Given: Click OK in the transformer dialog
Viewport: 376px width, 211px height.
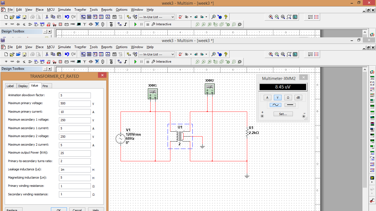Looking at the screenshot, I should 59,209.
